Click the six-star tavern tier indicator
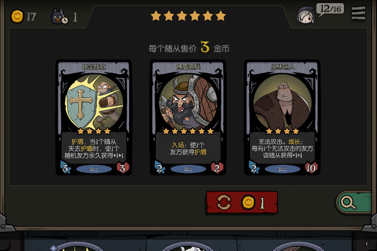The image size is (377, 251). (189, 16)
